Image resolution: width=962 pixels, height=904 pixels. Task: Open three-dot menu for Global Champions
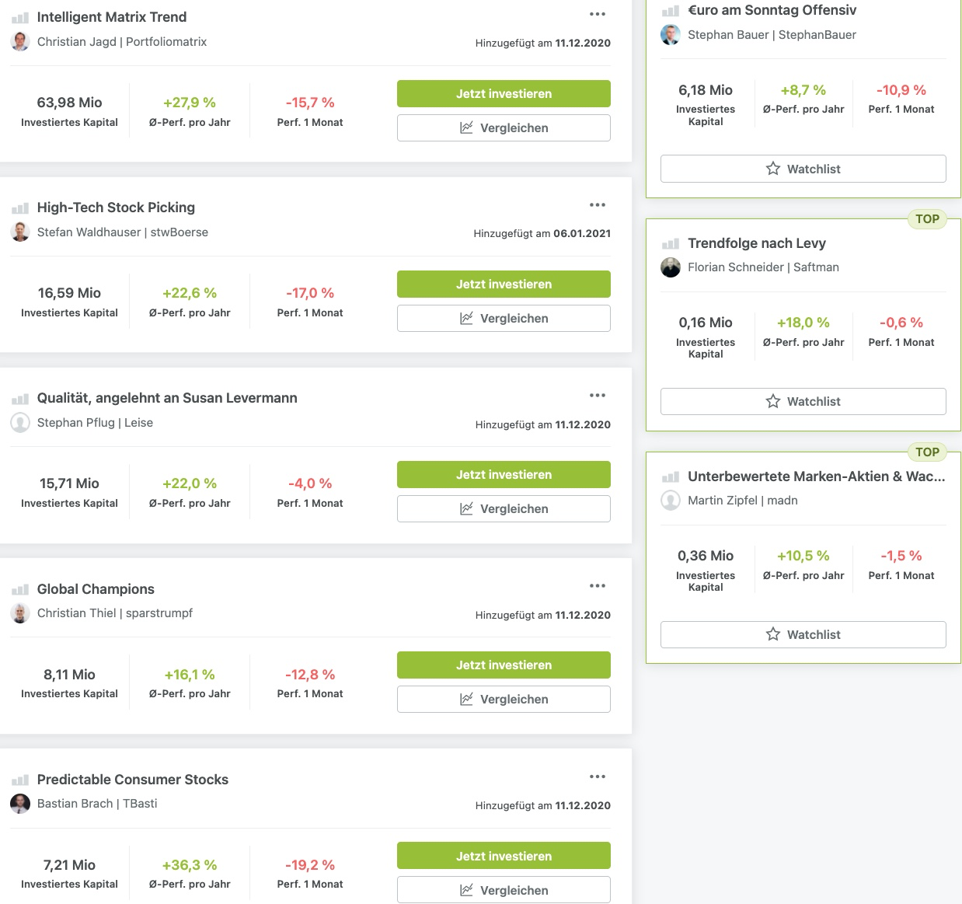[597, 586]
